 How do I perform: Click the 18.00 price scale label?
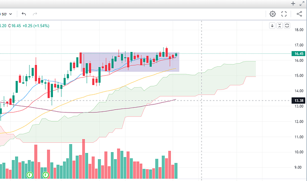(x=299, y=29)
